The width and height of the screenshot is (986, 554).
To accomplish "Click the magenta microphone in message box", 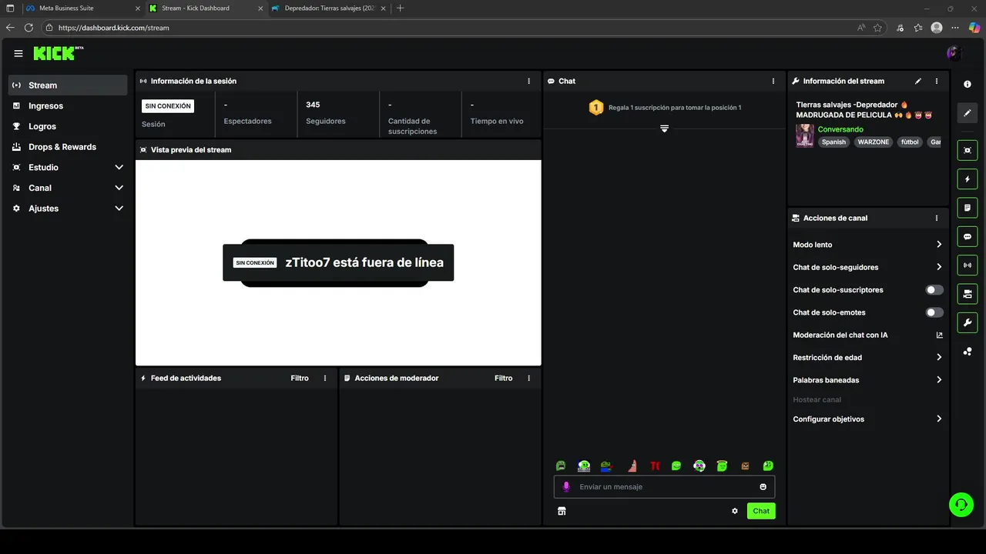I will [566, 487].
